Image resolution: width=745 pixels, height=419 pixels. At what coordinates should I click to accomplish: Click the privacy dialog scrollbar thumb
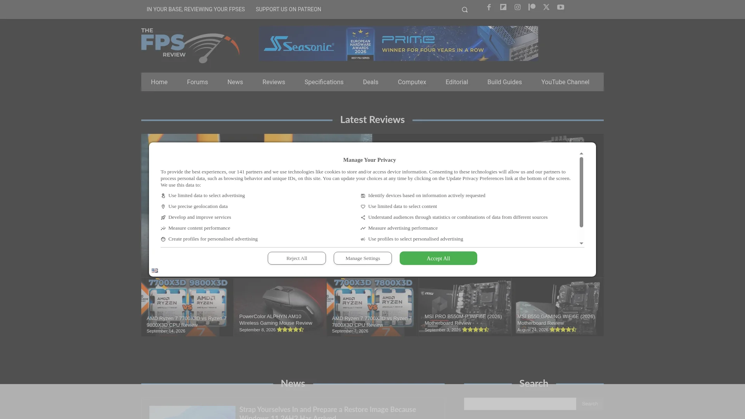(x=581, y=192)
